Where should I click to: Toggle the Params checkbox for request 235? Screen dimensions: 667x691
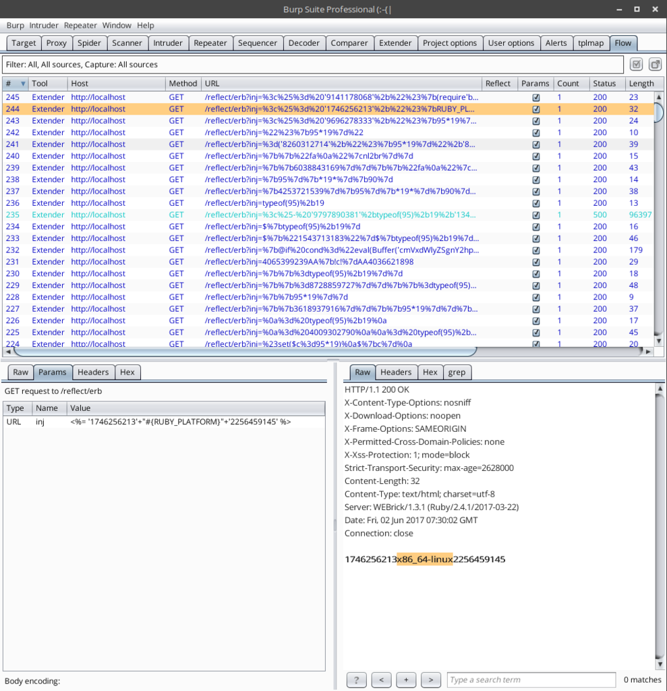536,215
